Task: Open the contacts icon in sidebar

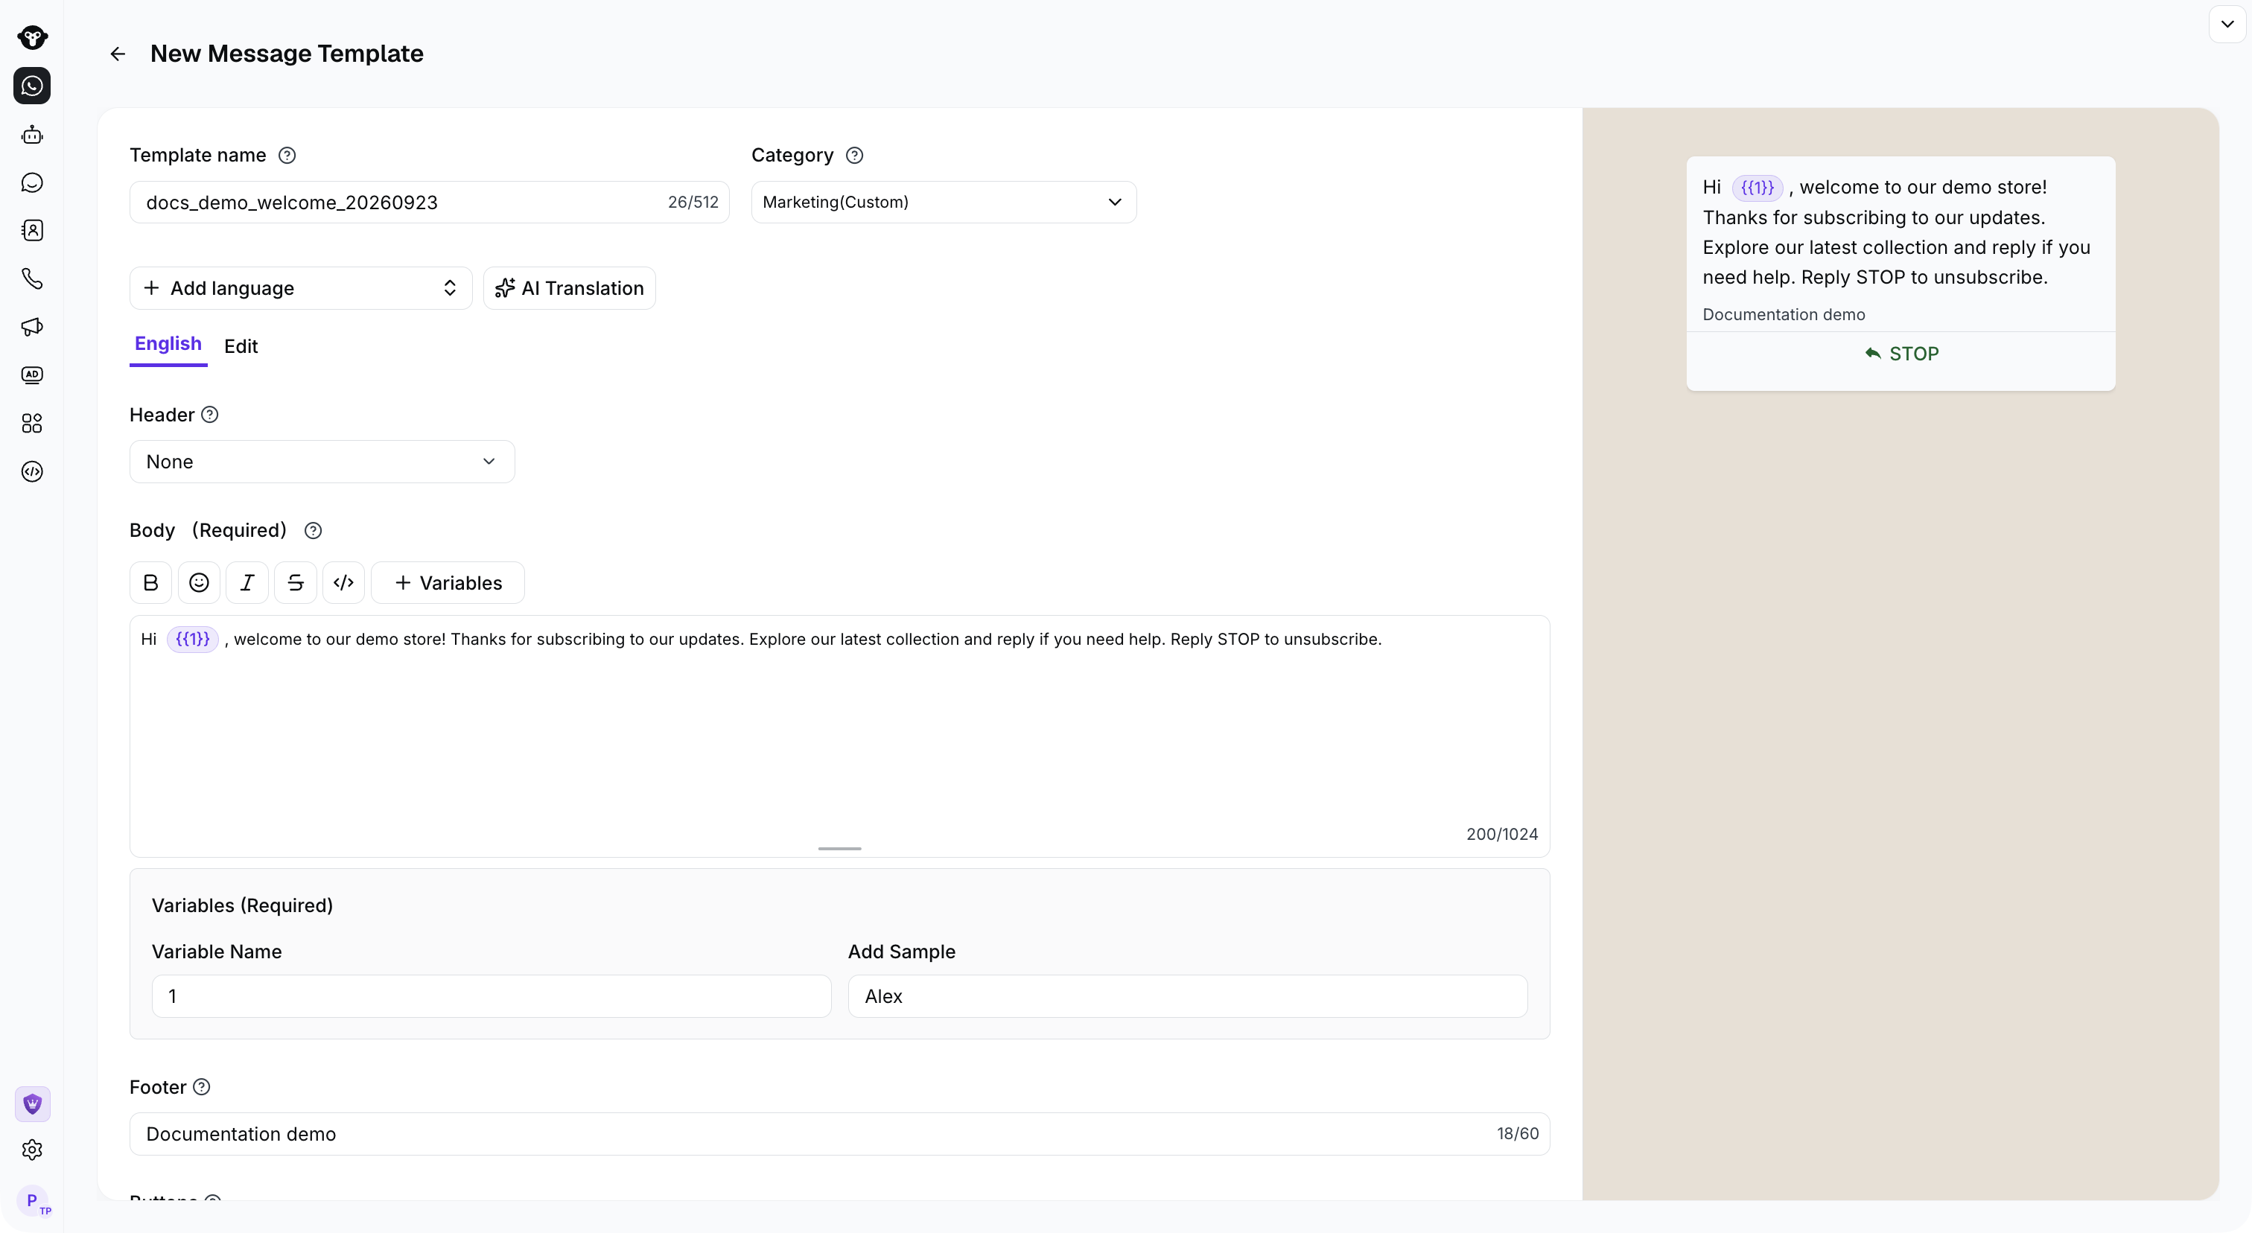Action: tap(32, 230)
